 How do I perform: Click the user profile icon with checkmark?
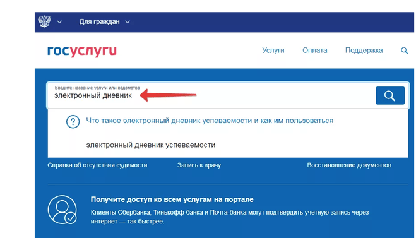coord(62,210)
